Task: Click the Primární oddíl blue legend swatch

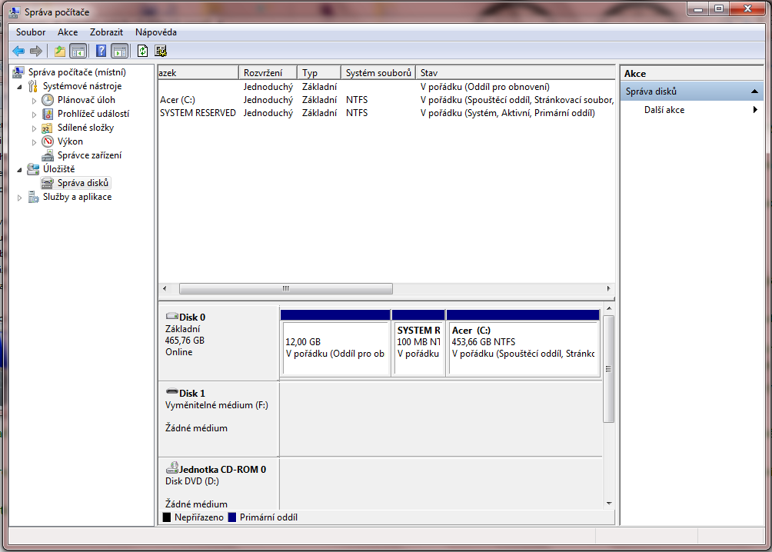Action: point(232,517)
